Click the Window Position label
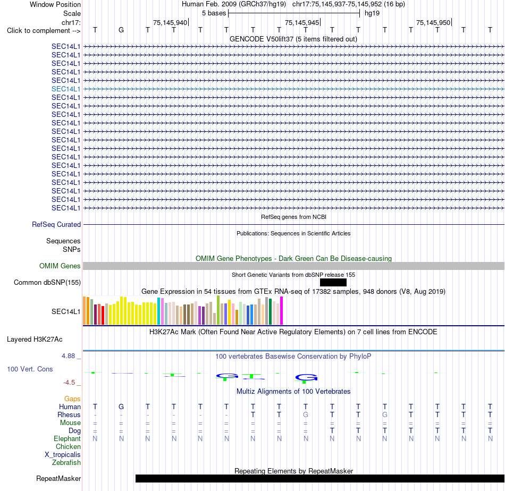 (55, 4)
